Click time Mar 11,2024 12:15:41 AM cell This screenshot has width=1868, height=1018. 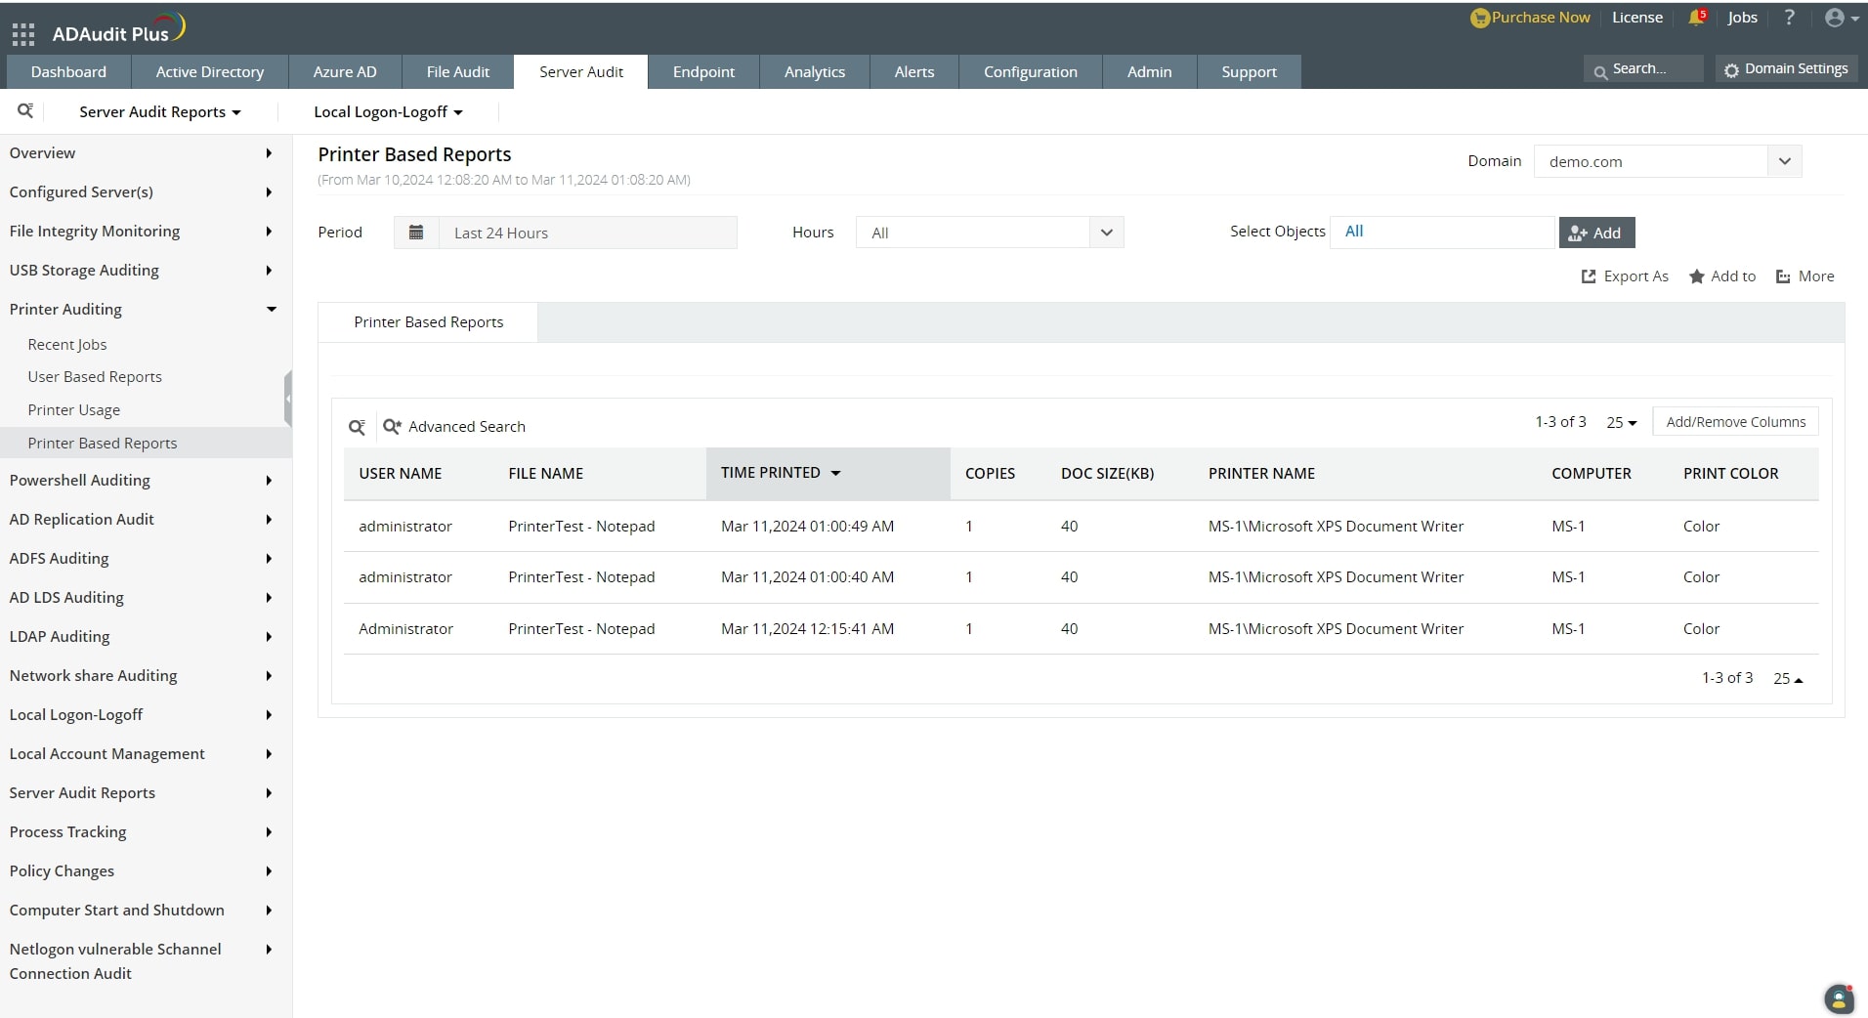pos(807,628)
